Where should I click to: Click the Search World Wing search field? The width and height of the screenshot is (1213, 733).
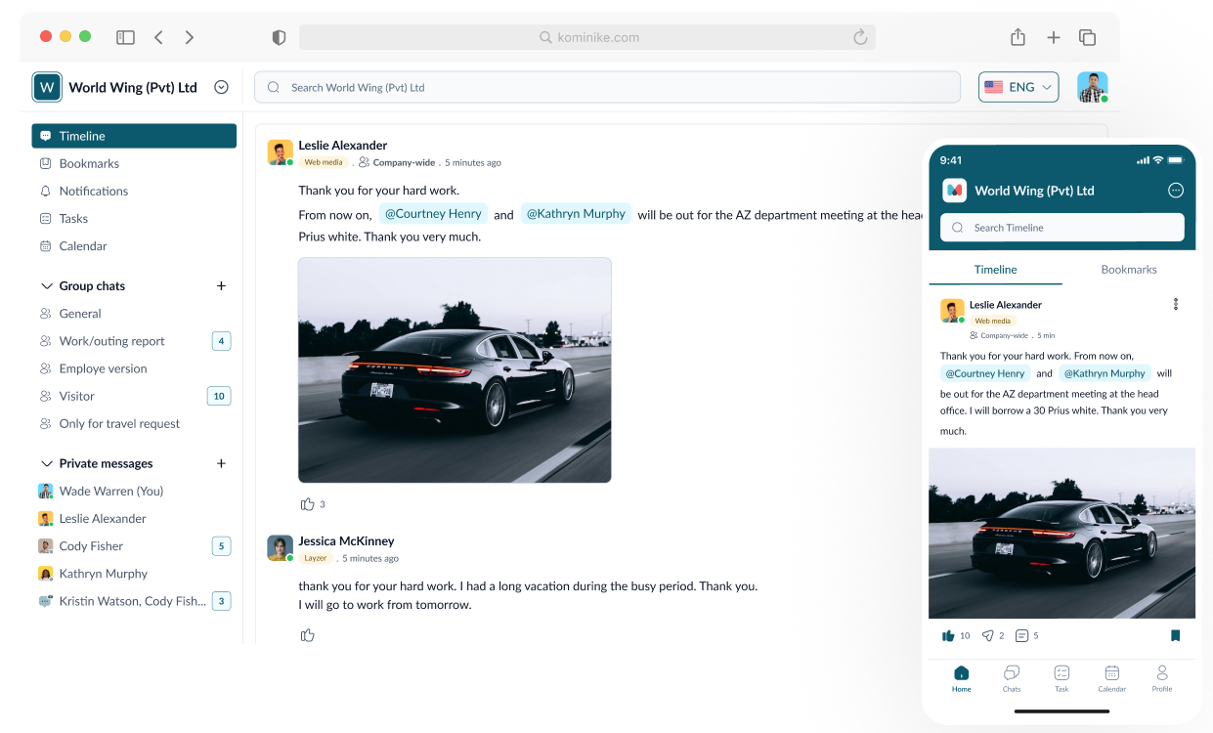[607, 87]
